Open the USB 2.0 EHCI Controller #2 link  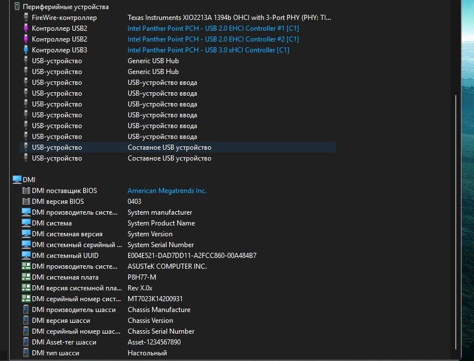point(213,39)
